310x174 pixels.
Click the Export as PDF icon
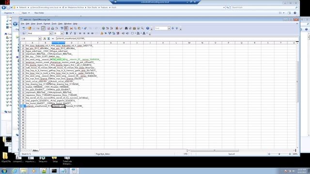48,29
